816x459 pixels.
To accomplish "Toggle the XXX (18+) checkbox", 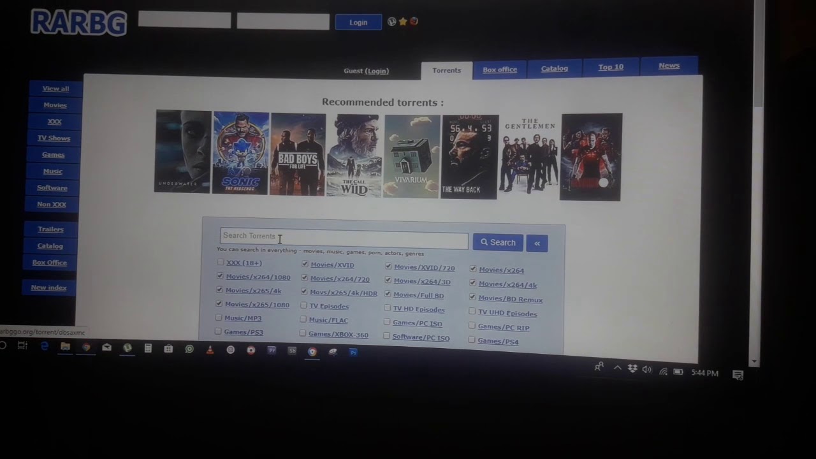I will coord(221,262).
